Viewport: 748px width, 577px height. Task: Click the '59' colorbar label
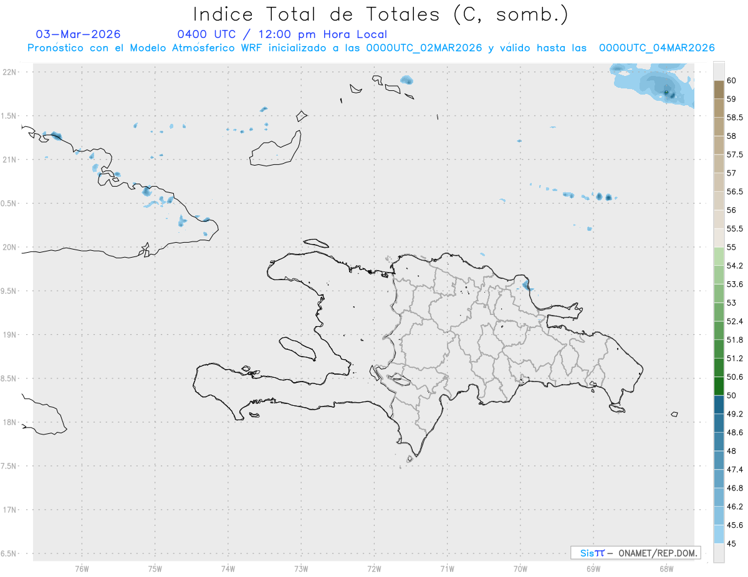(731, 99)
